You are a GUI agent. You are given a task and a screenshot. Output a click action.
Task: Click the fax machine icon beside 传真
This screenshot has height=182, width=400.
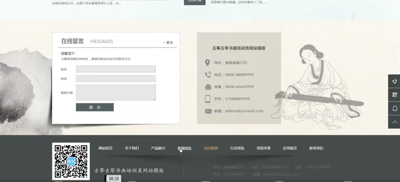point(208,87)
